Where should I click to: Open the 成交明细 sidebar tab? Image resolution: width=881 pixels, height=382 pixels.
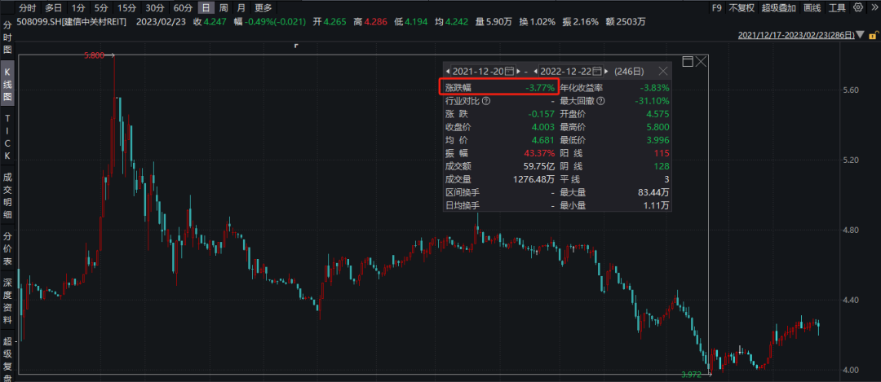8,195
